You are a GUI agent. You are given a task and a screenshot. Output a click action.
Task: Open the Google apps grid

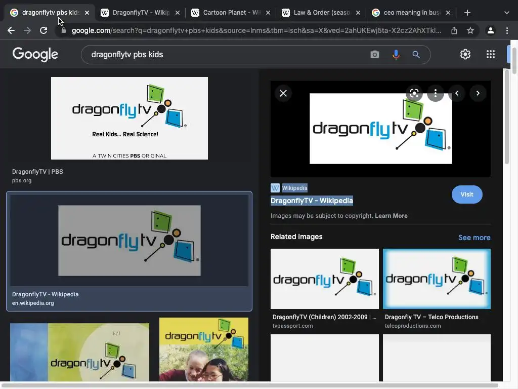(x=491, y=54)
